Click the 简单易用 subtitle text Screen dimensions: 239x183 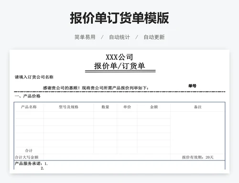[85, 37]
